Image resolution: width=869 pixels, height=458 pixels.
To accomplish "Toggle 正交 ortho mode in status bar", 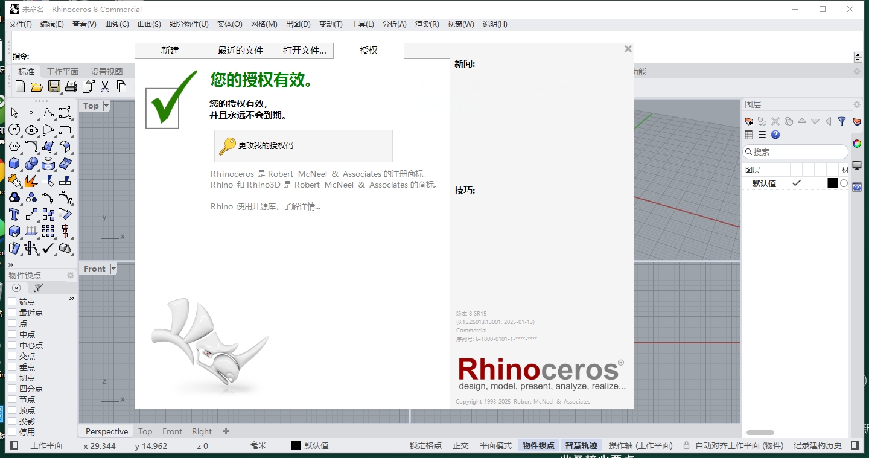I will (460, 445).
